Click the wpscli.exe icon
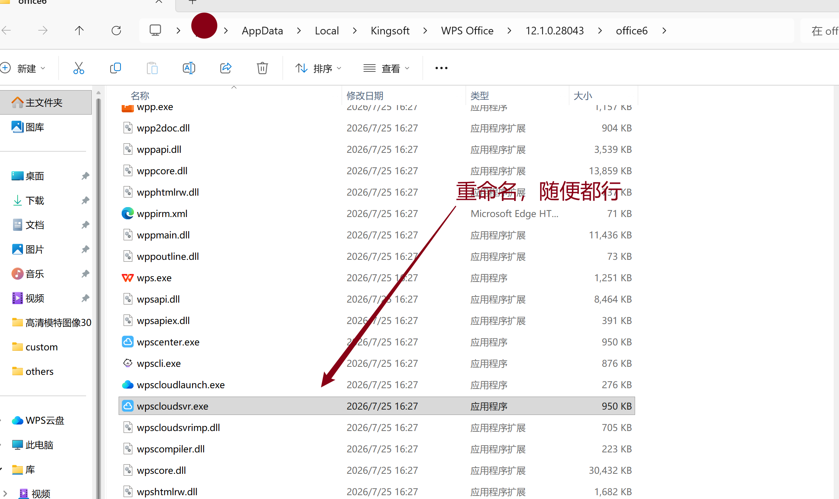The image size is (839, 499). (x=127, y=363)
